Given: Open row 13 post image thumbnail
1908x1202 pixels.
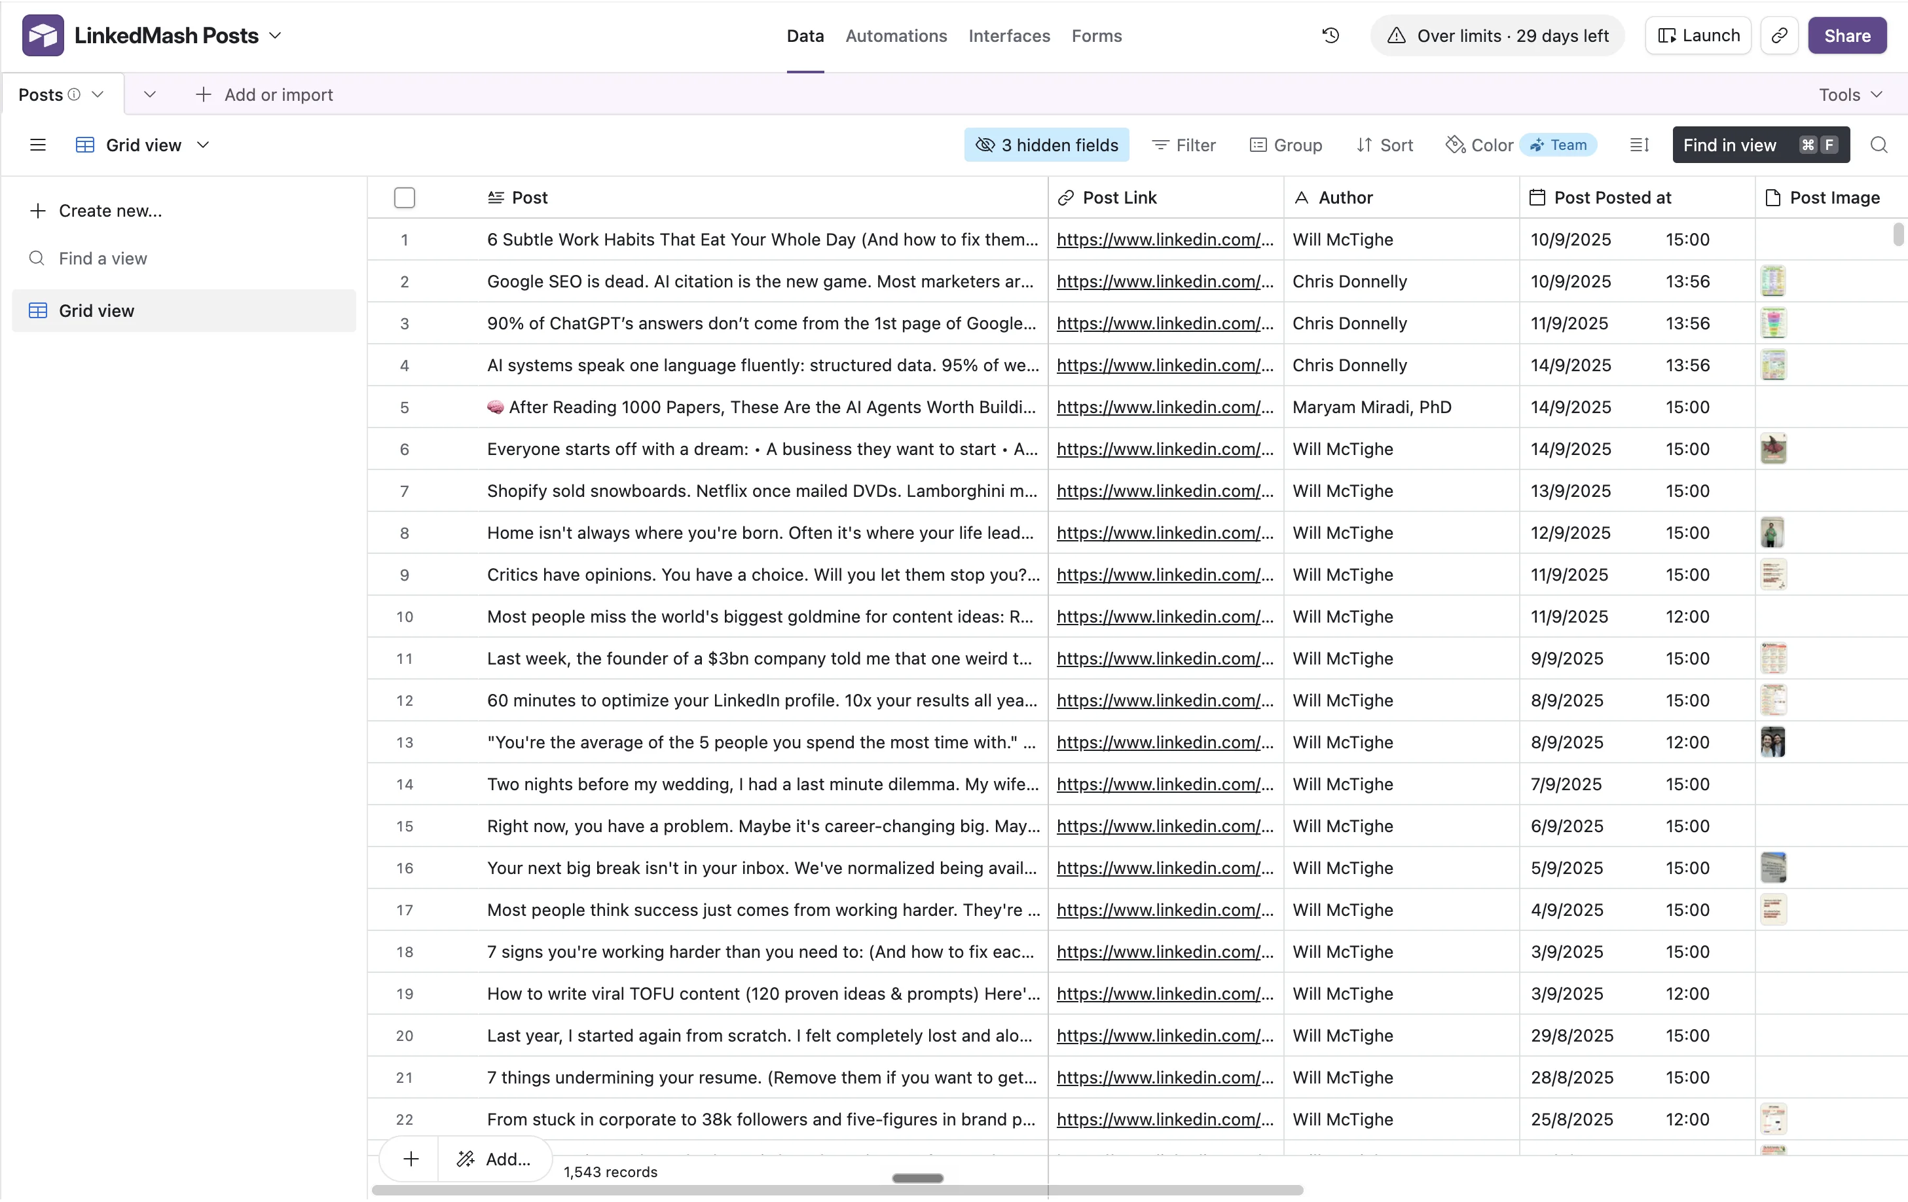Looking at the screenshot, I should 1772,742.
